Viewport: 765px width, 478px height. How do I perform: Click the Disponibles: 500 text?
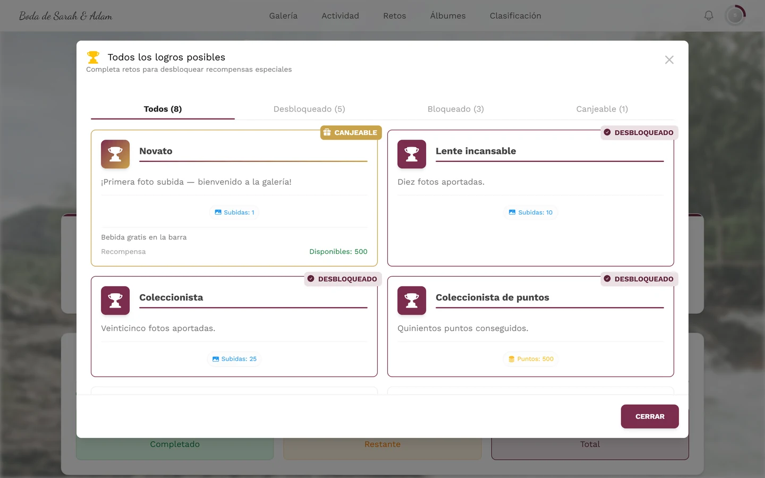point(338,252)
